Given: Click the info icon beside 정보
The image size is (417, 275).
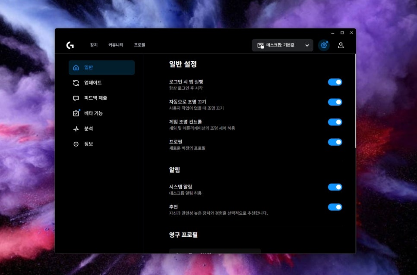Looking at the screenshot, I should click(x=76, y=144).
